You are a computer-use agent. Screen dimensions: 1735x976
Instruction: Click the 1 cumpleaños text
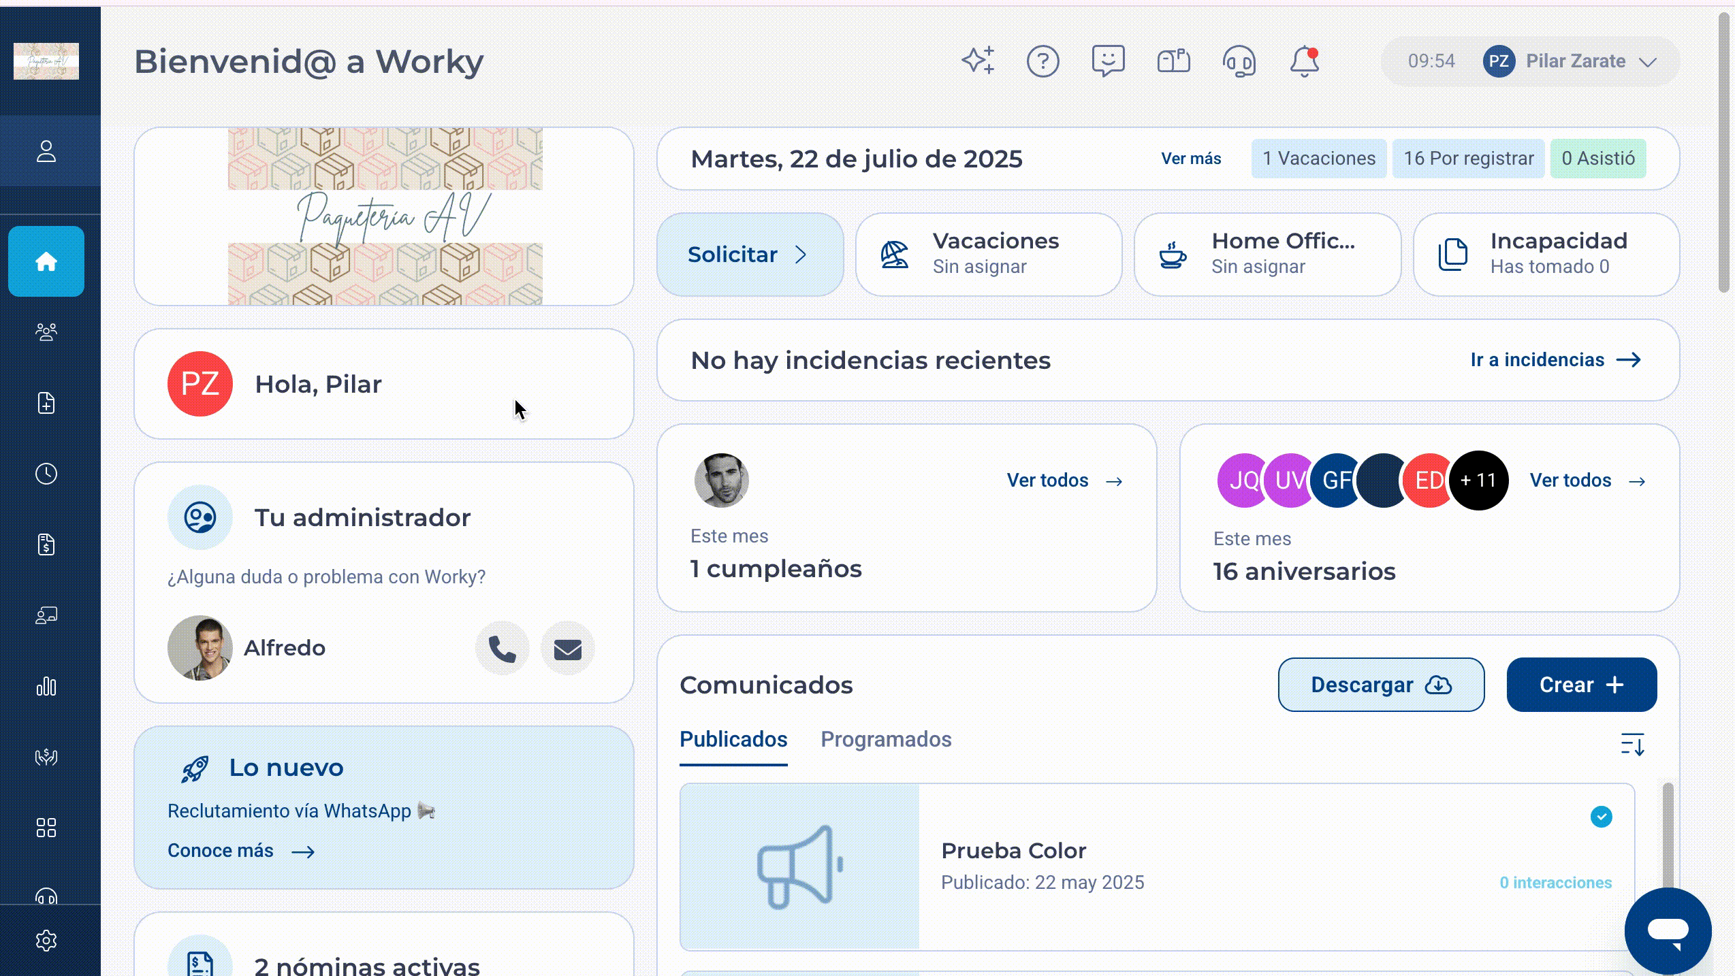(x=776, y=569)
